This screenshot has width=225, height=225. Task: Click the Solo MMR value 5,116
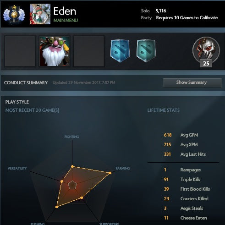(x=161, y=11)
